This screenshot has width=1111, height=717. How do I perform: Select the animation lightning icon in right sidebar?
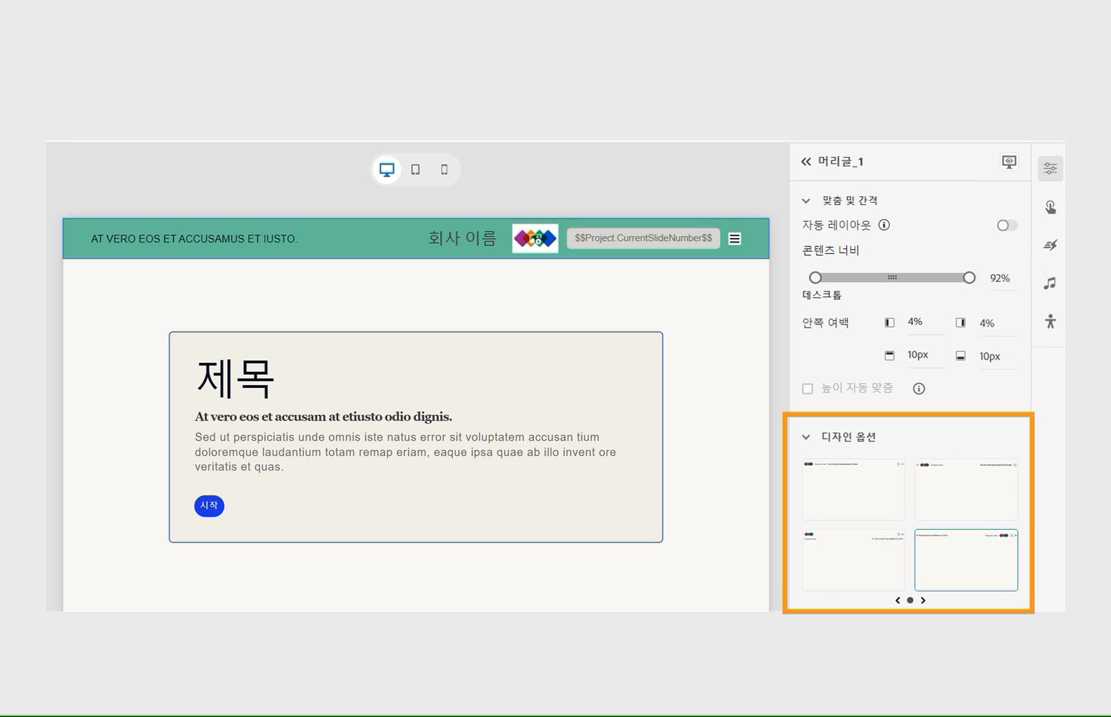1051,244
